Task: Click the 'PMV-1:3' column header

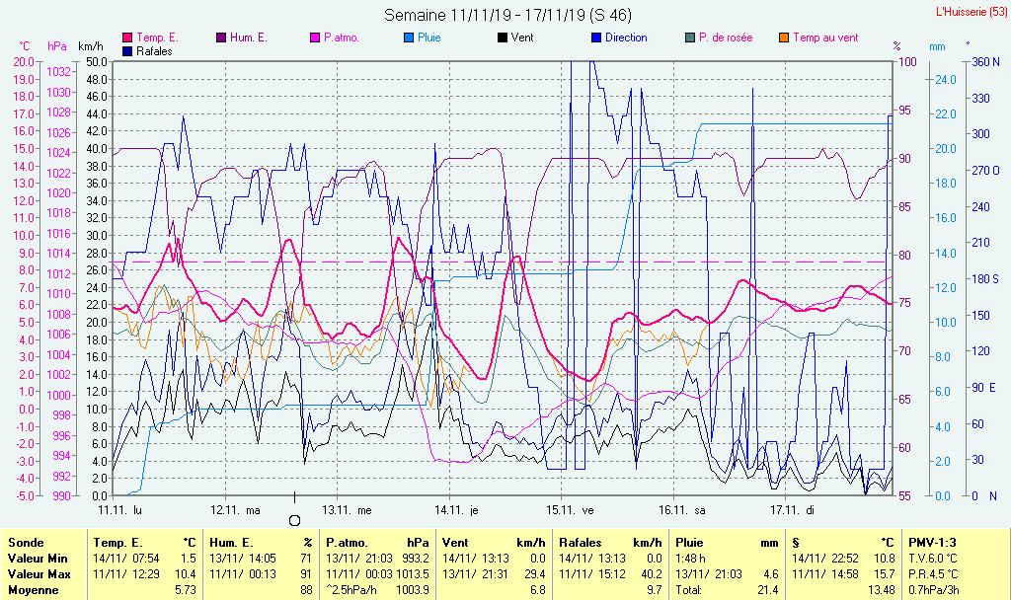Action: pyautogui.click(x=932, y=544)
